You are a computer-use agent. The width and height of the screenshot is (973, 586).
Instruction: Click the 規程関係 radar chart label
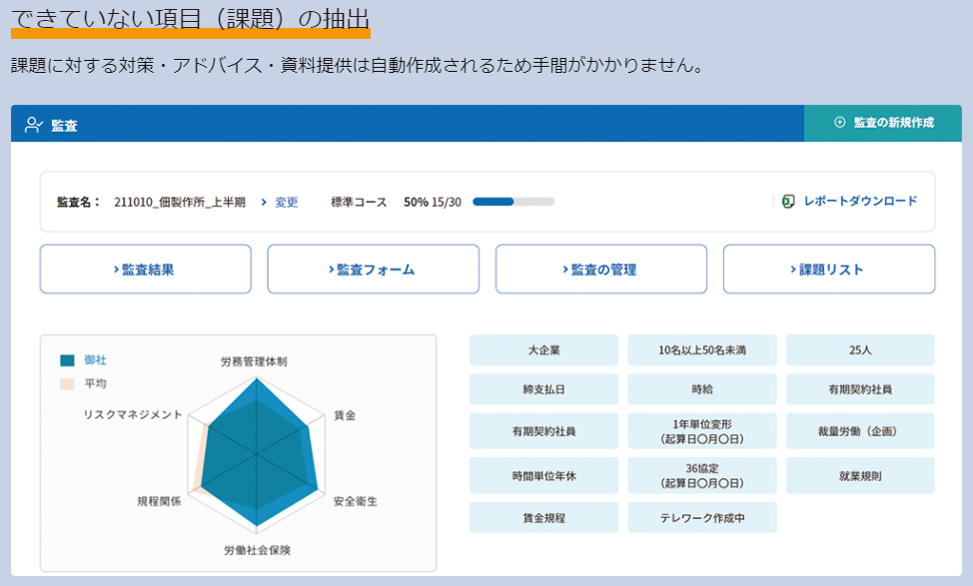click(159, 501)
